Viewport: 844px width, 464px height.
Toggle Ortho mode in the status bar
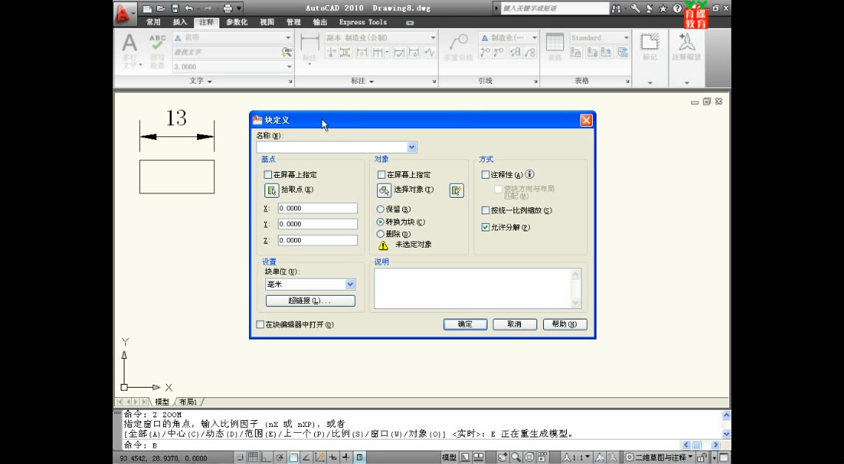click(266, 457)
